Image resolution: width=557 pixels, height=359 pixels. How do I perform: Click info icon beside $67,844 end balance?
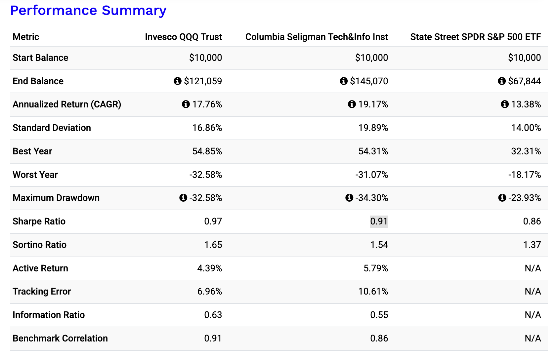pos(502,81)
